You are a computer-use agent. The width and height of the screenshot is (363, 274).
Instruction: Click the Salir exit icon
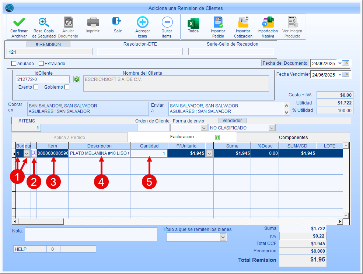(x=117, y=22)
